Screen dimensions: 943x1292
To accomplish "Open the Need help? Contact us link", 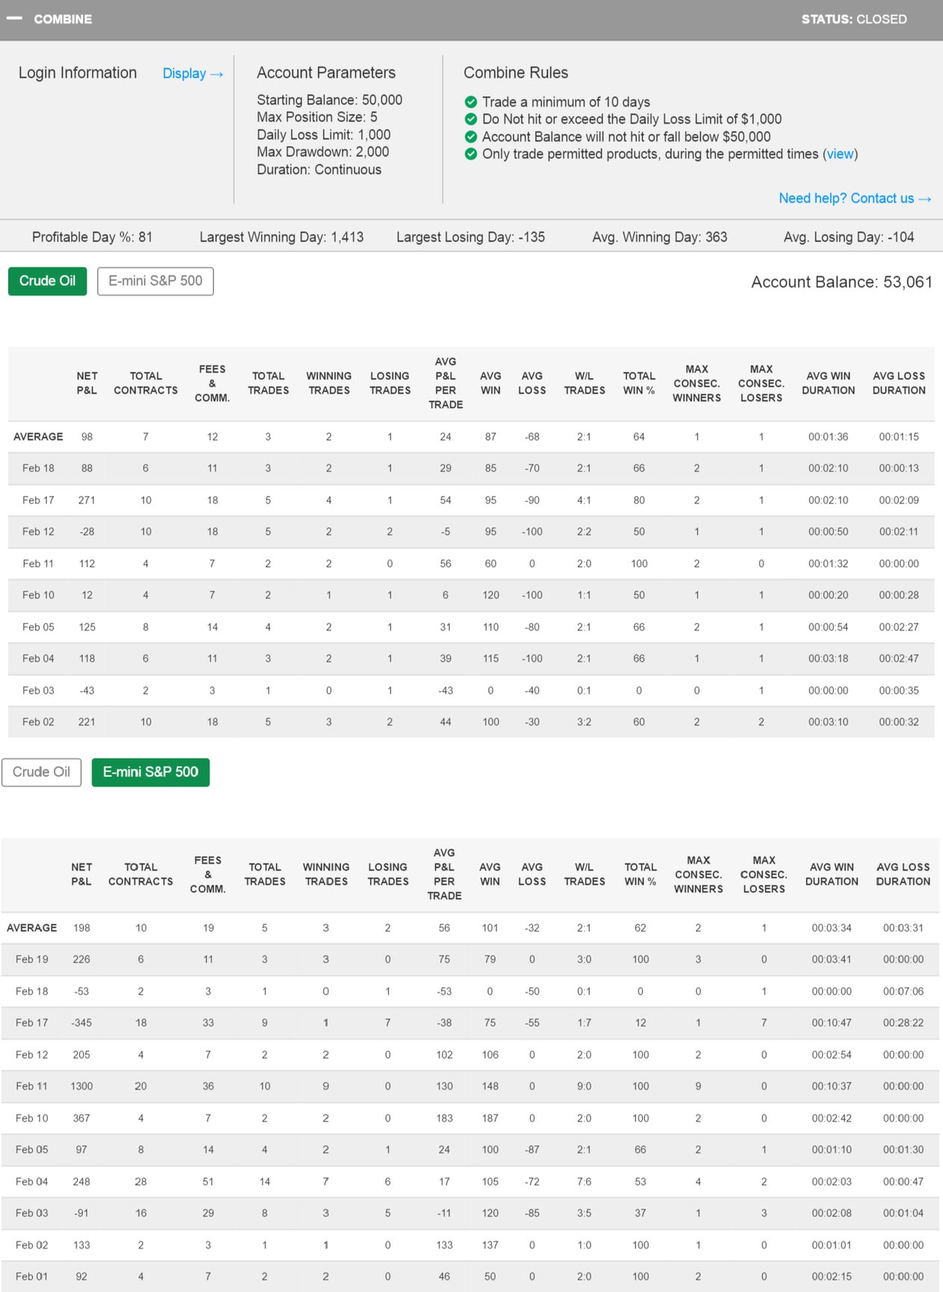I will [x=854, y=198].
